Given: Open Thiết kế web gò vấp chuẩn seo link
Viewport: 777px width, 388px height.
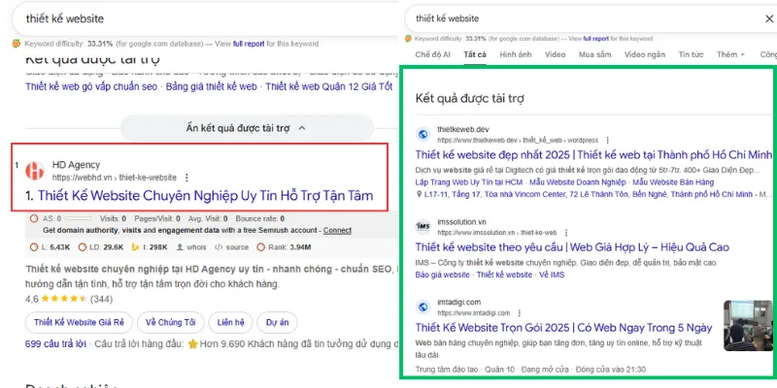Looking at the screenshot, I should [91, 86].
